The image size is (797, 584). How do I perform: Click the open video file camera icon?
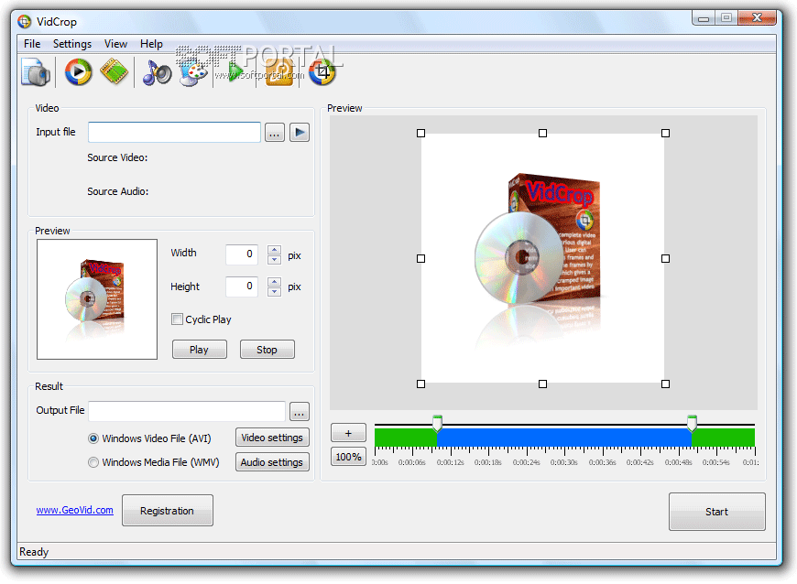(x=35, y=72)
